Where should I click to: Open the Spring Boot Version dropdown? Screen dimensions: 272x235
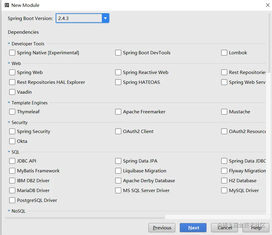click(x=105, y=18)
